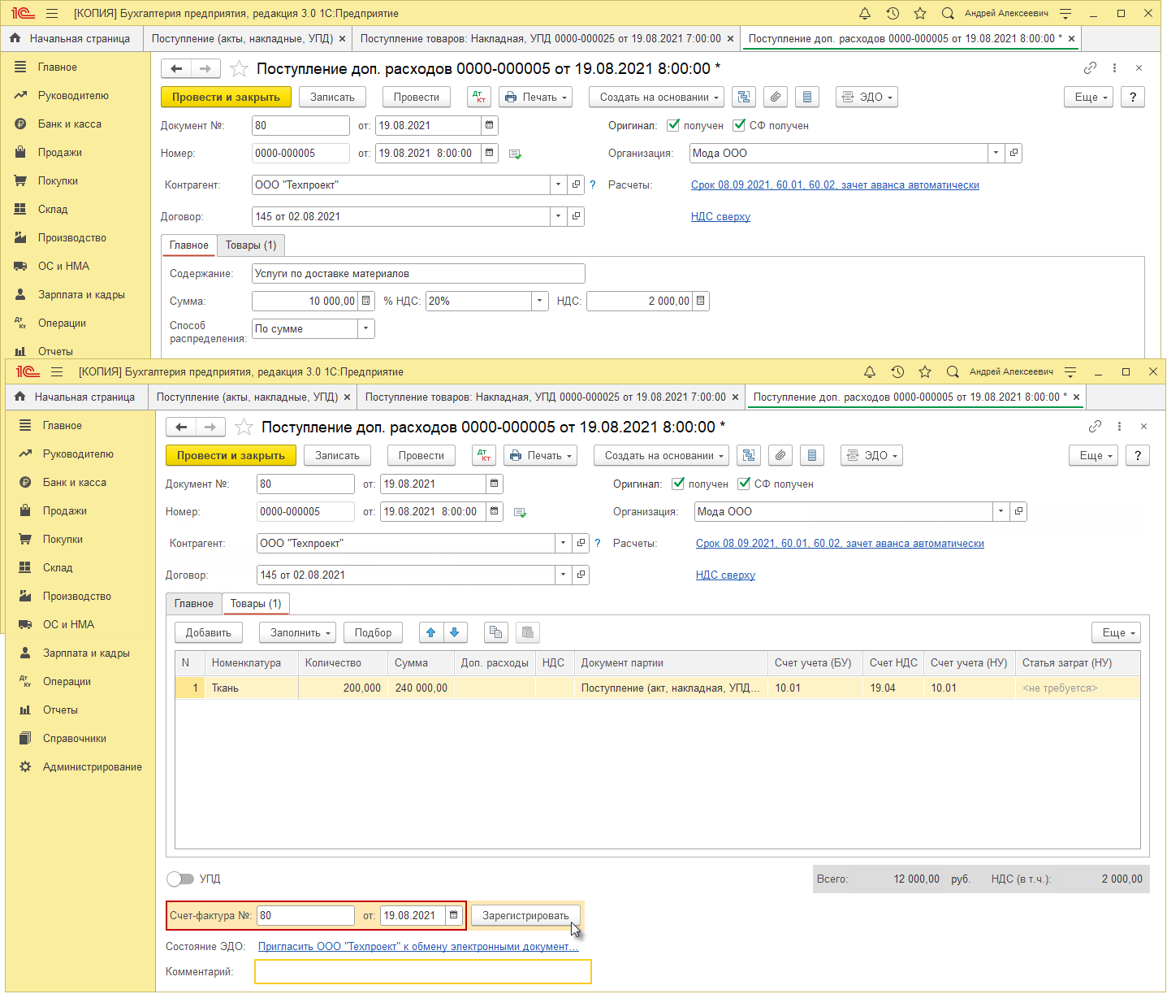
Task: Open Способ распределения dropdown in upper window
Action: coord(366,328)
